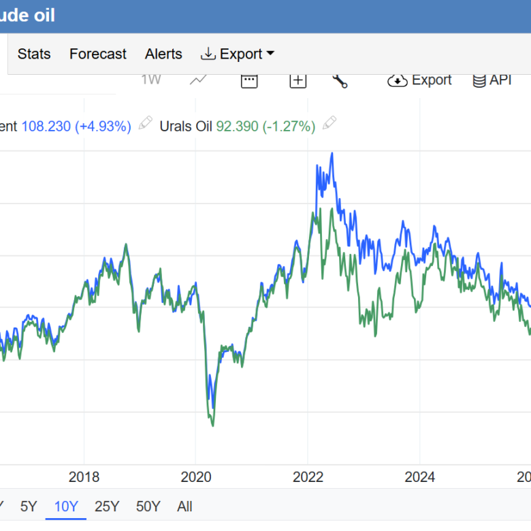Edit the Brent series with pencil icon
The image size is (531, 531).
(x=145, y=123)
